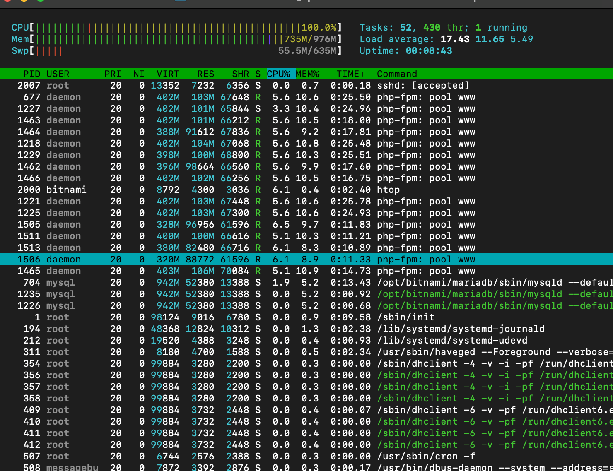
Task: Select process row with PID 677
Action: click(x=306, y=97)
